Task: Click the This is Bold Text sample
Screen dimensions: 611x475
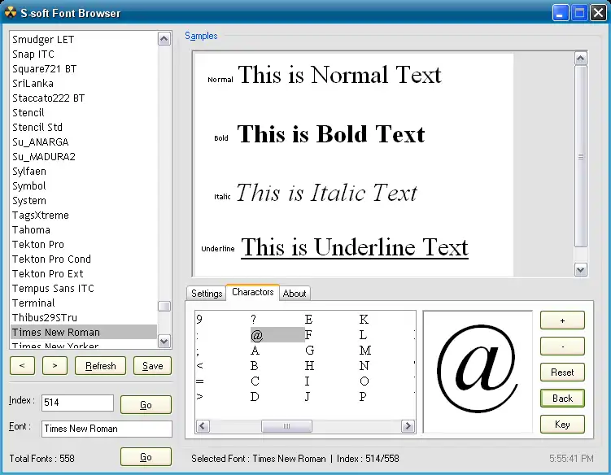Action: pos(331,133)
